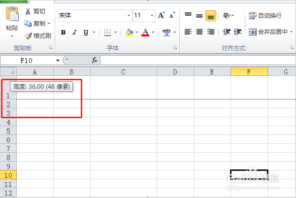Viewport: 296px width, 198px height.
Task: Click the Cut (剪切) scissors button
Action: 35,11
